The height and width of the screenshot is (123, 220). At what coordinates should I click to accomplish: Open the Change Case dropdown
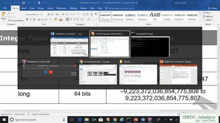[x=57, y=14]
